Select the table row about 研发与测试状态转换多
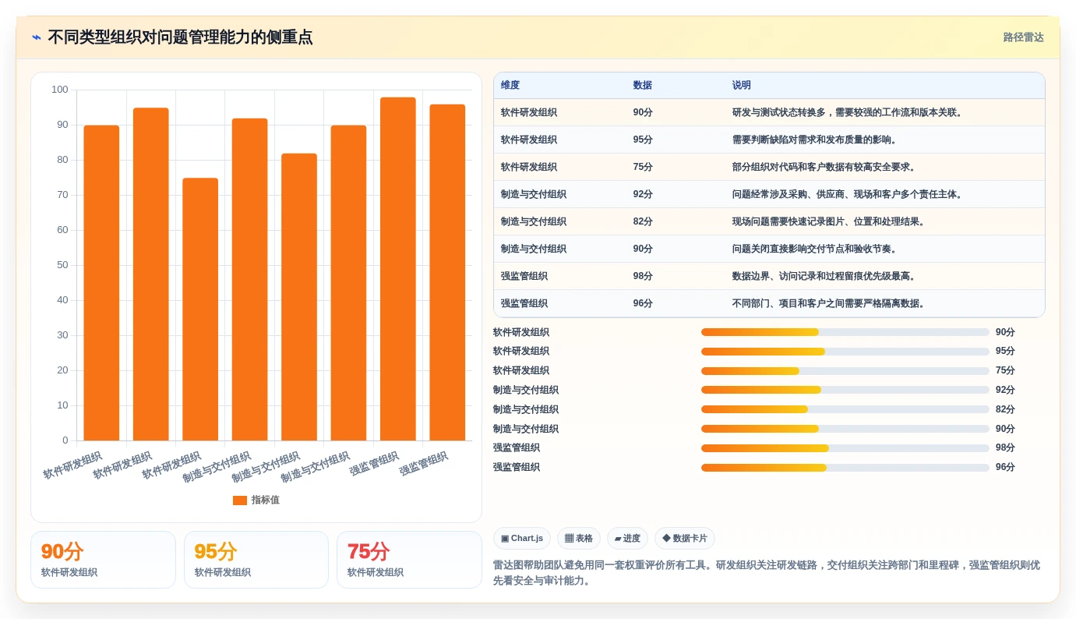1076x619 pixels. pos(769,112)
